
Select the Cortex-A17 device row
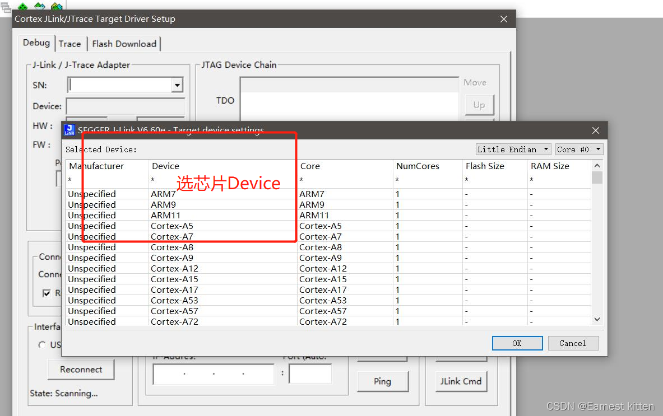point(328,289)
